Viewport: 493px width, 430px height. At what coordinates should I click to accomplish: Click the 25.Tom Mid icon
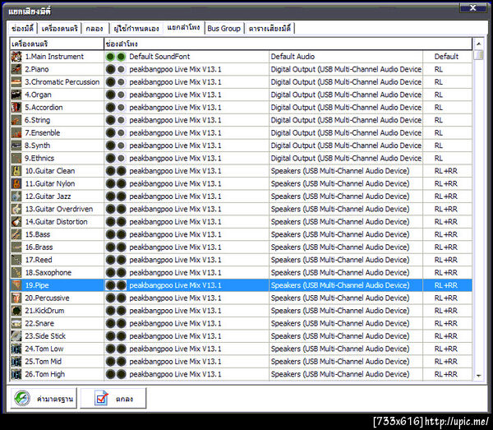click(x=16, y=362)
